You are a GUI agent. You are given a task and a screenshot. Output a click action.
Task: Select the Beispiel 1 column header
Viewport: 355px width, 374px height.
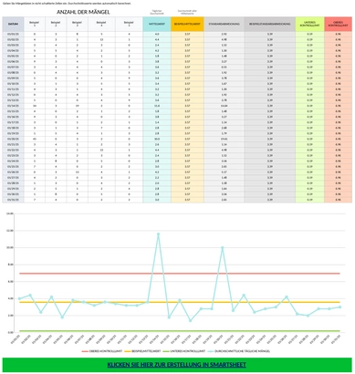(35, 24)
